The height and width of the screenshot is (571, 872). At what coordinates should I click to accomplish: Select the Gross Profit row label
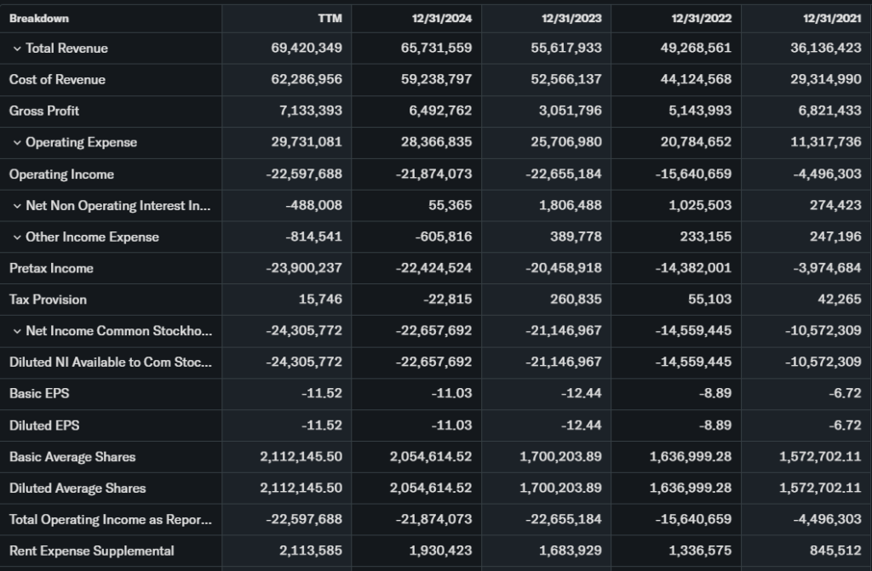coord(44,111)
